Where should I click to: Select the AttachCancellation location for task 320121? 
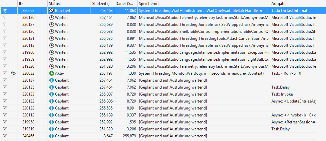coord(203,38)
